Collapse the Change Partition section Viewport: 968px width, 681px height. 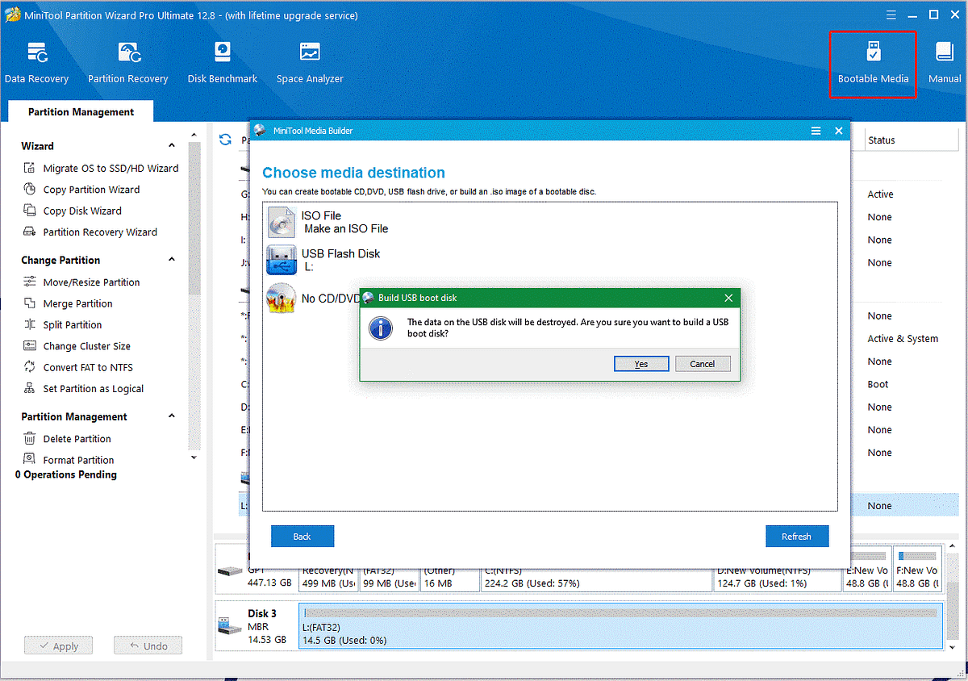pyautogui.click(x=170, y=260)
